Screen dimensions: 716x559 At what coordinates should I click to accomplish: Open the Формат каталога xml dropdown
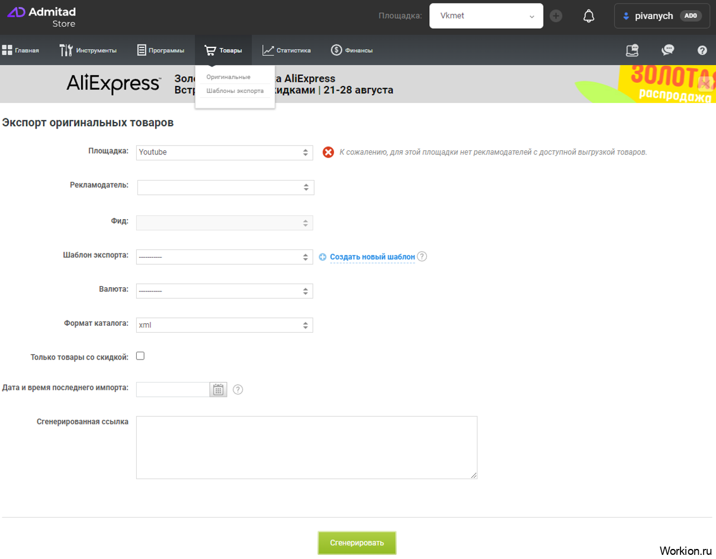point(224,325)
